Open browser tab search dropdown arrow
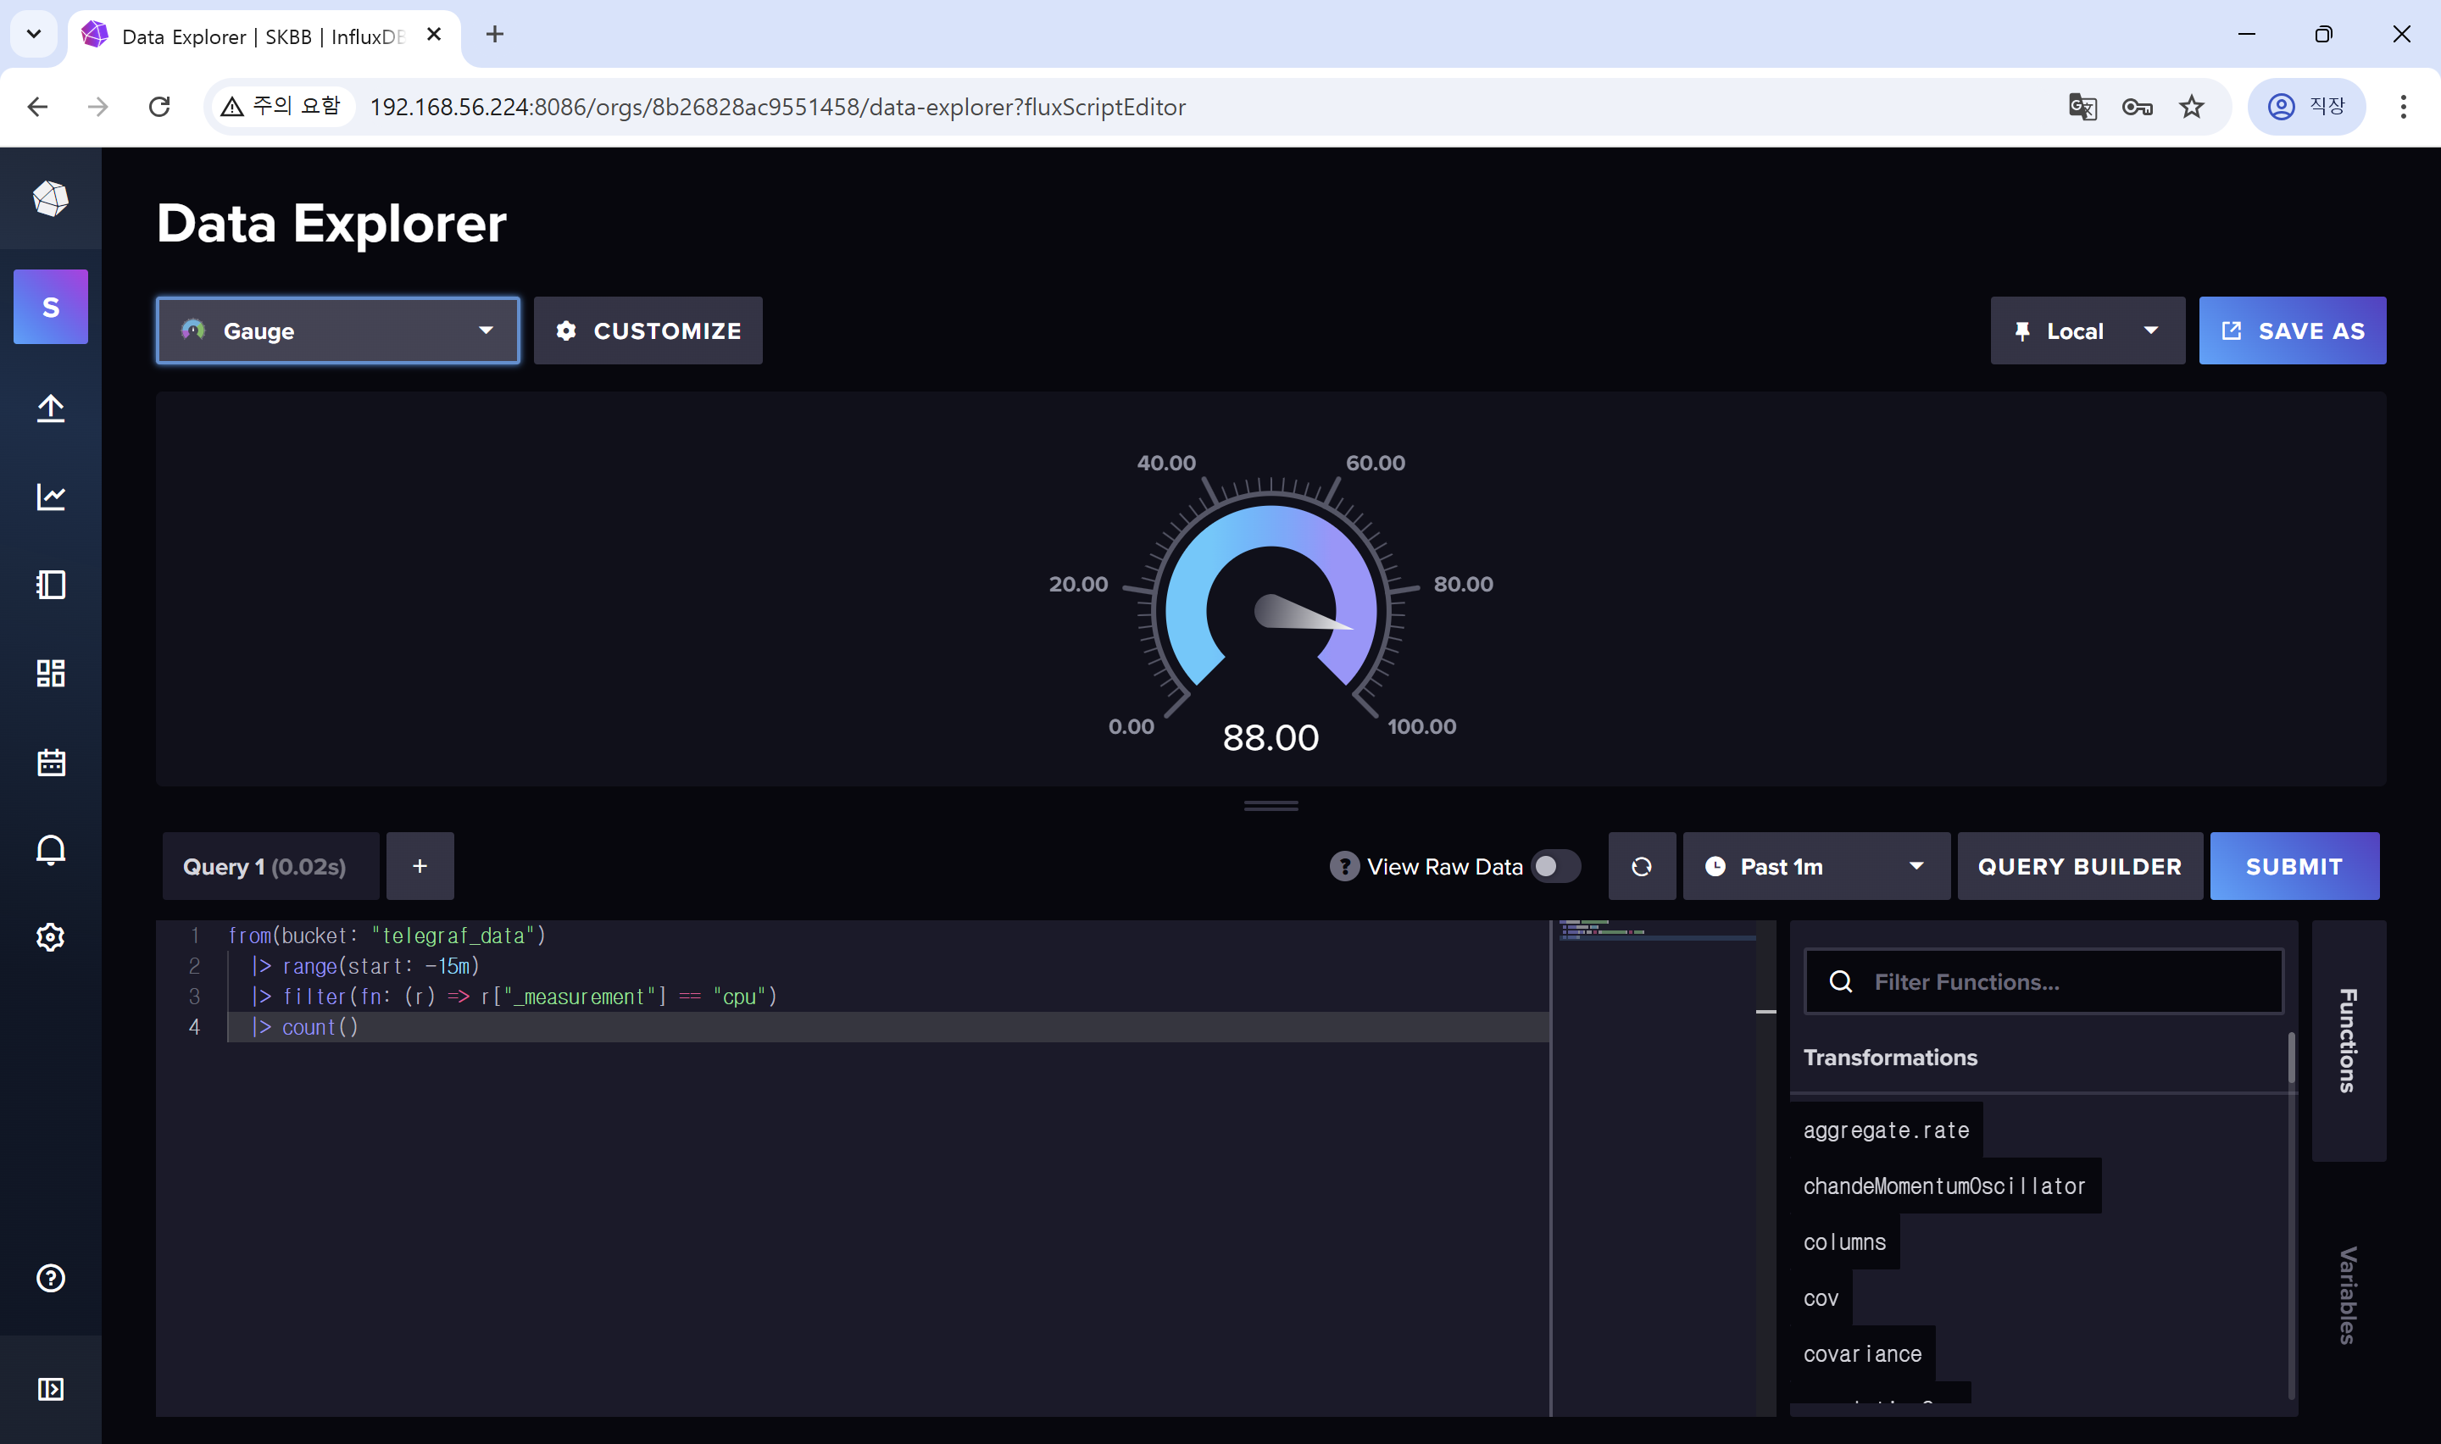The width and height of the screenshot is (2441, 1444). pyautogui.click(x=34, y=34)
